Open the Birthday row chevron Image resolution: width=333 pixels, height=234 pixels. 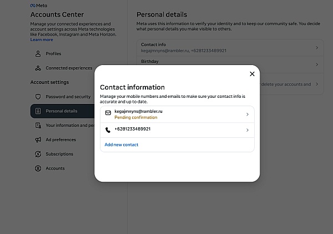point(317,64)
